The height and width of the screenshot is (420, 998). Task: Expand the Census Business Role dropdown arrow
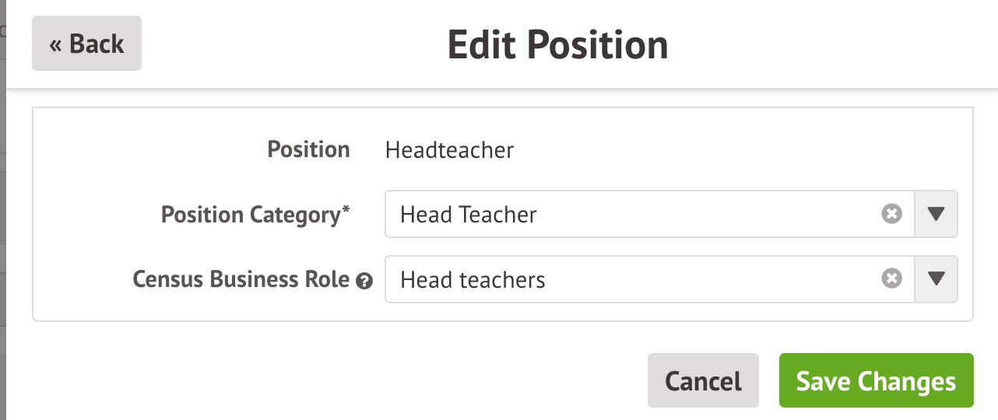(936, 278)
